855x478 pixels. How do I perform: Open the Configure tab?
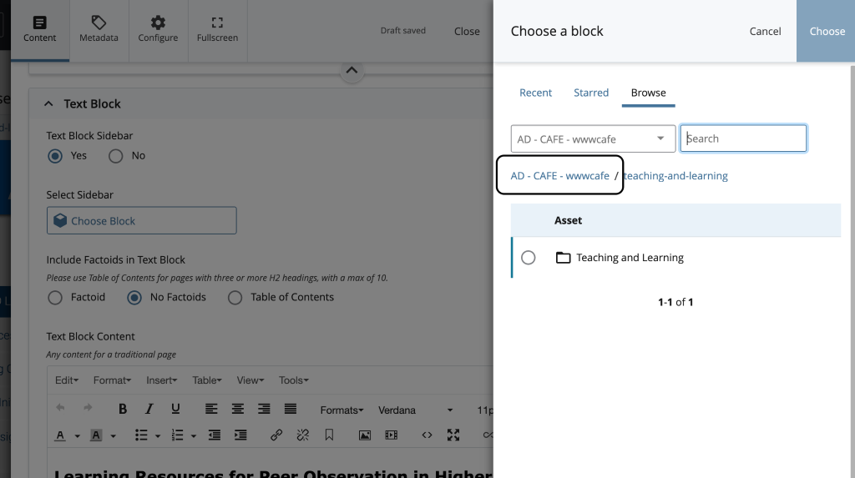pyautogui.click(x=158, y=30)
